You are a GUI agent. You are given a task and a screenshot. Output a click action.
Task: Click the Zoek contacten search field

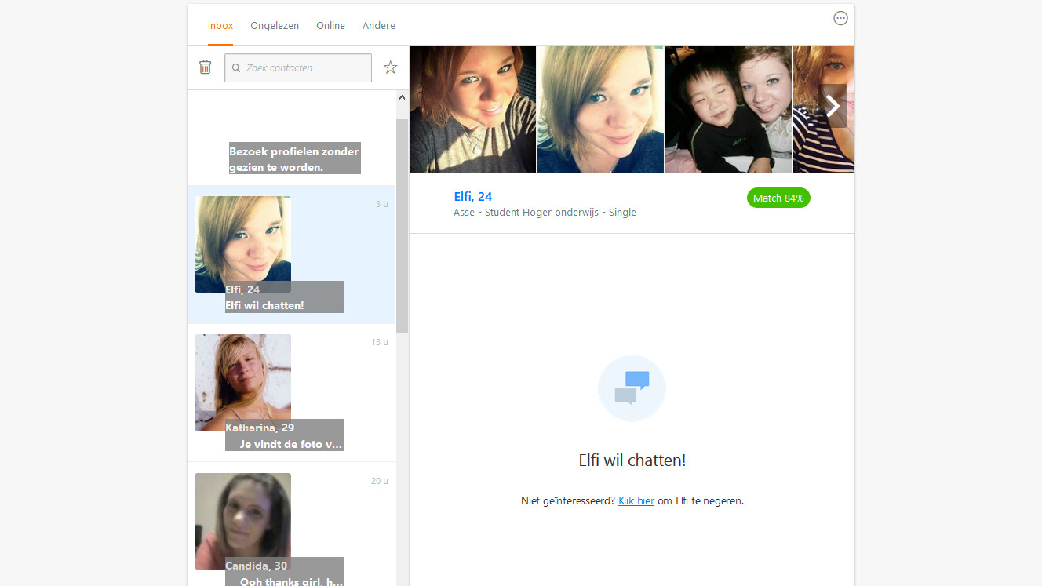pos(306,68)
